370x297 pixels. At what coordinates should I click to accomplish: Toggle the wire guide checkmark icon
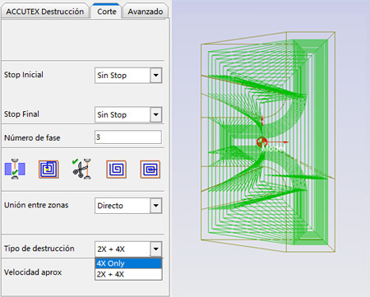click(15, 169)
